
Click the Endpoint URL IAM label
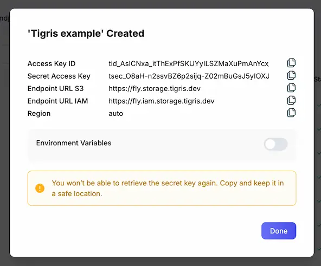pos(57,101)
